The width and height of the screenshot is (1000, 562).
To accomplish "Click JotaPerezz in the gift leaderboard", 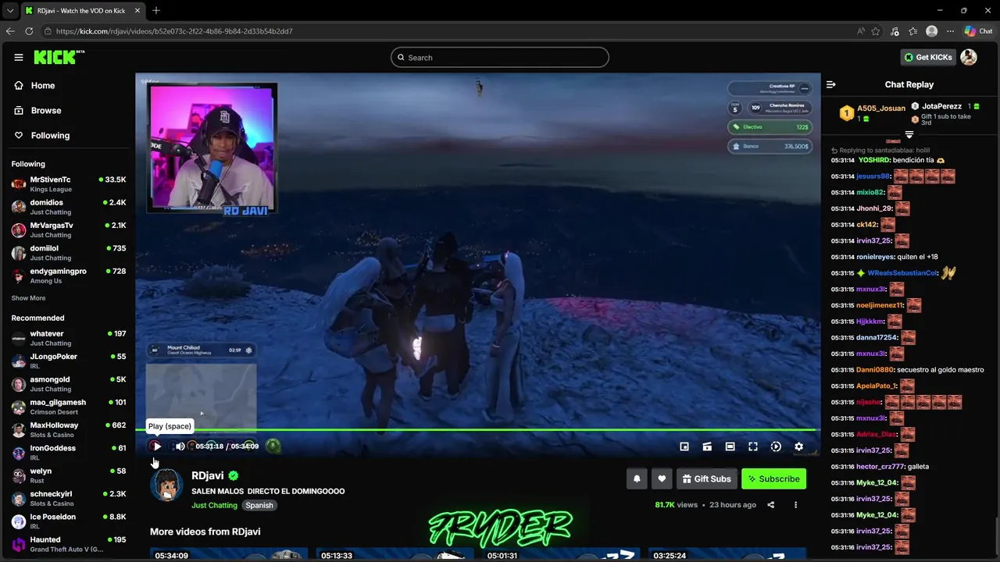I will coord(941,106).
